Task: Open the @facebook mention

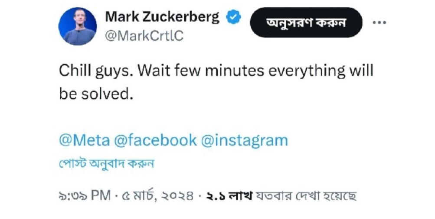Action: (x=155, y=140)
